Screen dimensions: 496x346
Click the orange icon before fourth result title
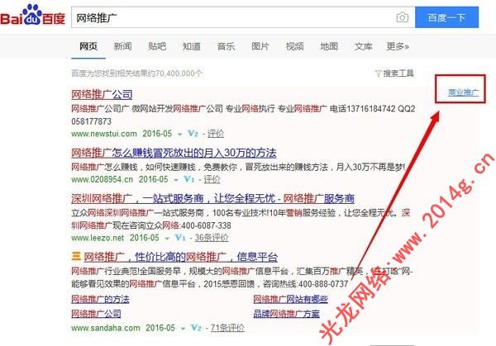[x=76, y=257]
